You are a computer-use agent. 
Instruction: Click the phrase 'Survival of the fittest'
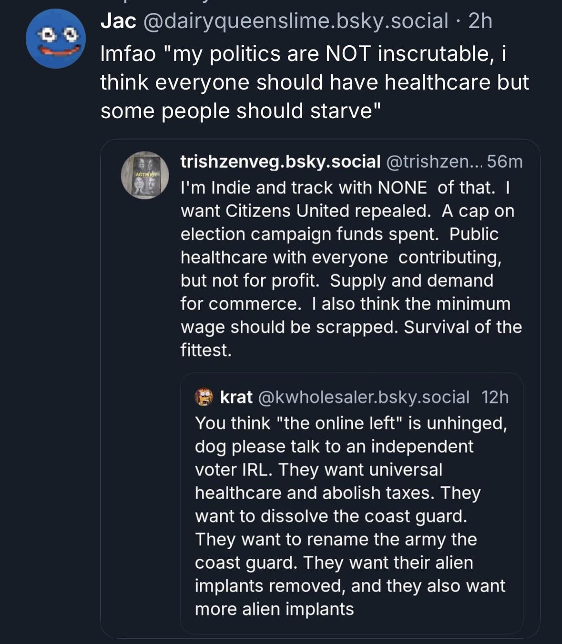462,327
